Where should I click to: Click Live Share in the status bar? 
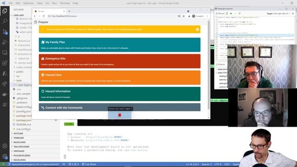point(89,164)
